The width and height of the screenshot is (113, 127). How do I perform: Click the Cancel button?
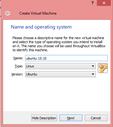point(96,118)
